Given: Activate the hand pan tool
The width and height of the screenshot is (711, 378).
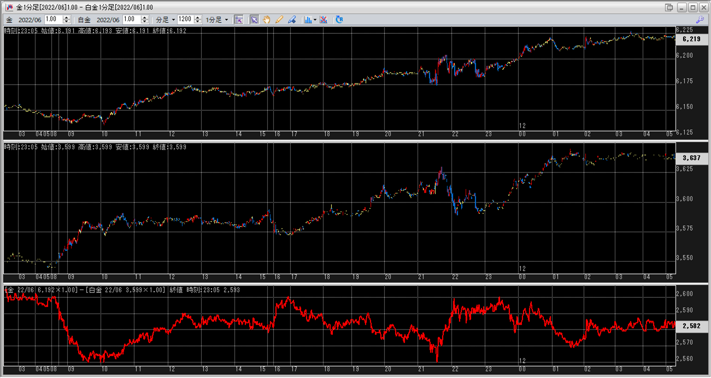Looking at the screenshot, I should point(267,20).
